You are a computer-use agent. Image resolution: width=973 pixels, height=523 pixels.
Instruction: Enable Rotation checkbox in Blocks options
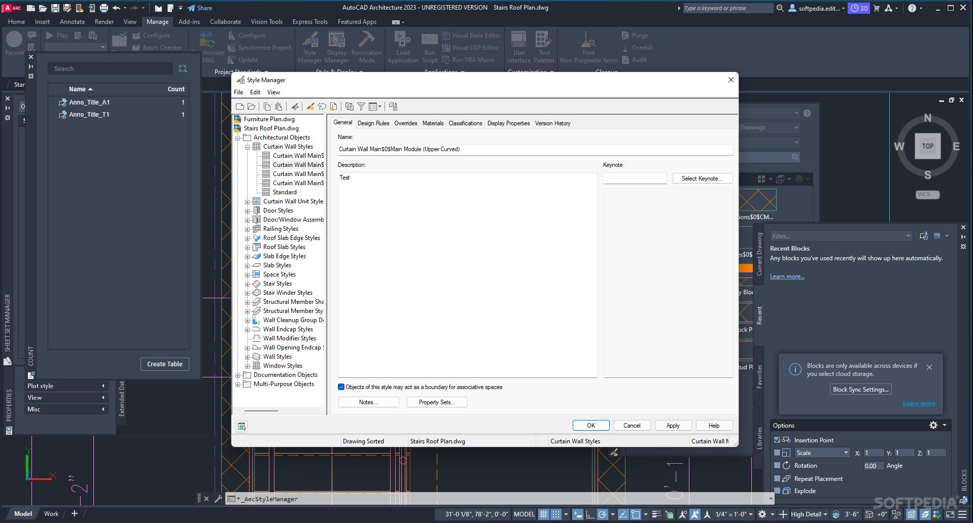[777, 465]
